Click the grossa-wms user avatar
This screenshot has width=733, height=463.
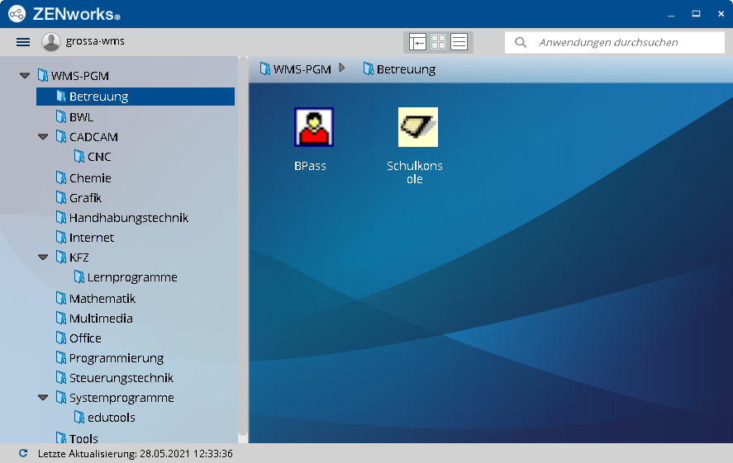tap(51, 42)
